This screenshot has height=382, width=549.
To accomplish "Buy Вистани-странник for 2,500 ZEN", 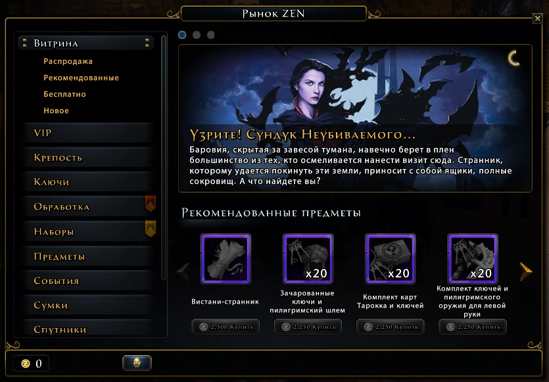I will [226, 327].
